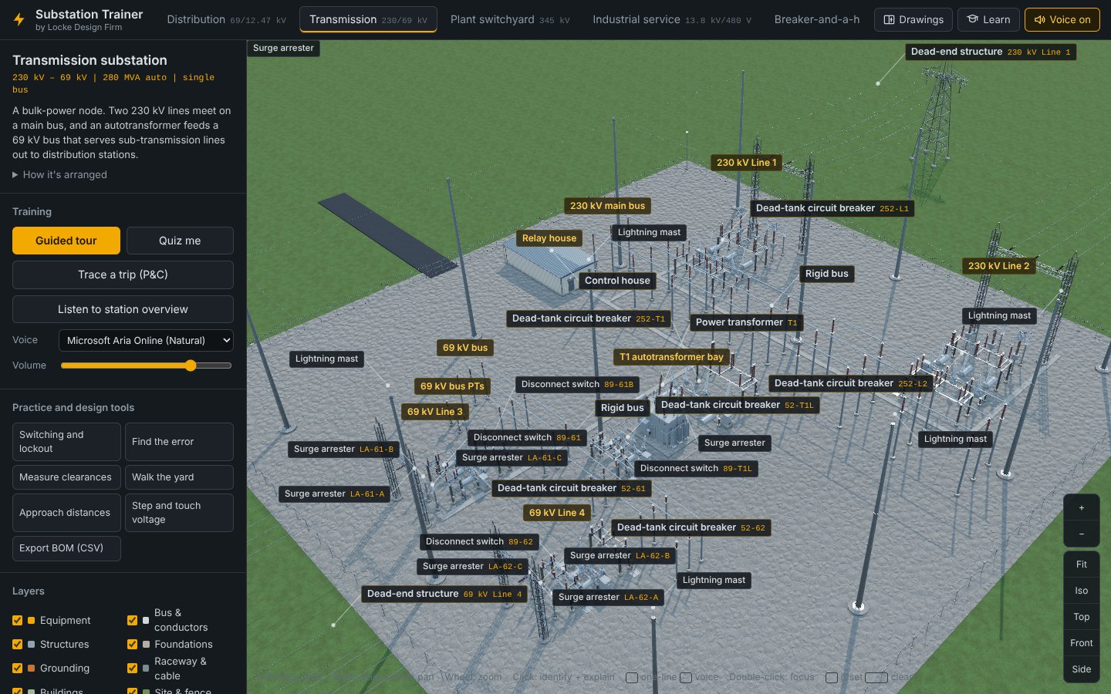The width and height of the screenshot is (1111, 694).
Task: Open the Switching and lockout tool
Action: point(66,442)
